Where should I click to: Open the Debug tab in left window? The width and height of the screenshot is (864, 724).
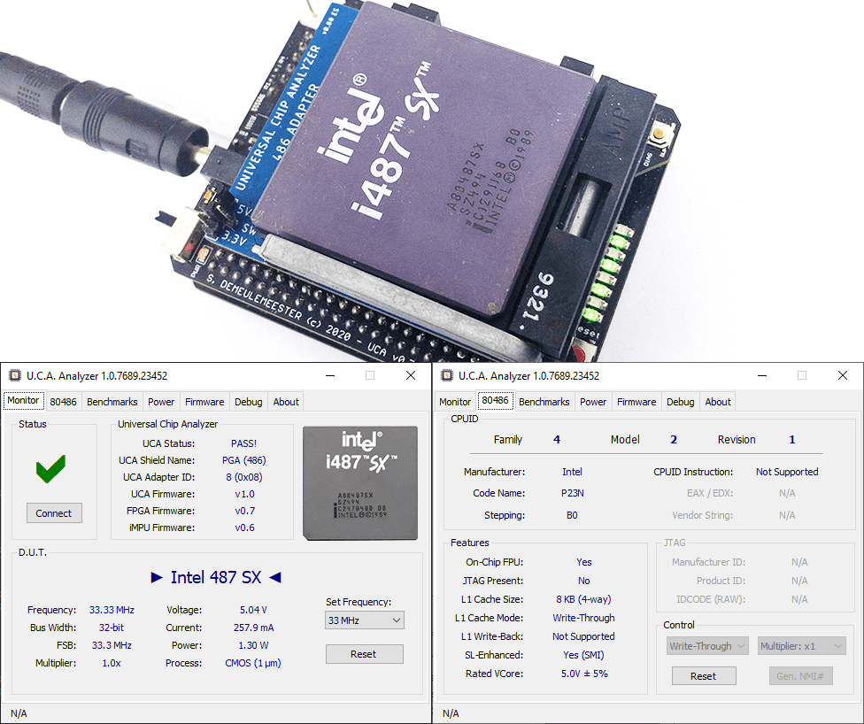coord(249,402)
